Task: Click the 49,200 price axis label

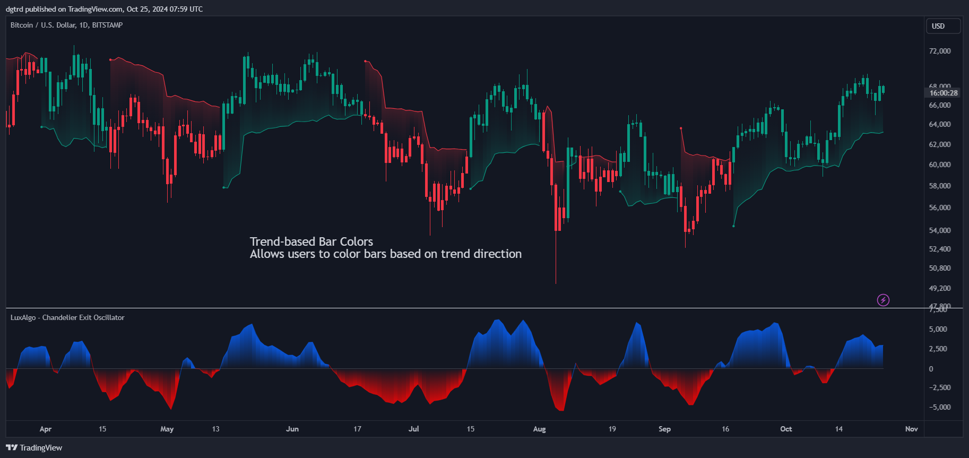Action: tap(940, 288)
